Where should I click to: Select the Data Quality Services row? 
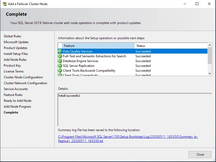click(x=132, y=51)
